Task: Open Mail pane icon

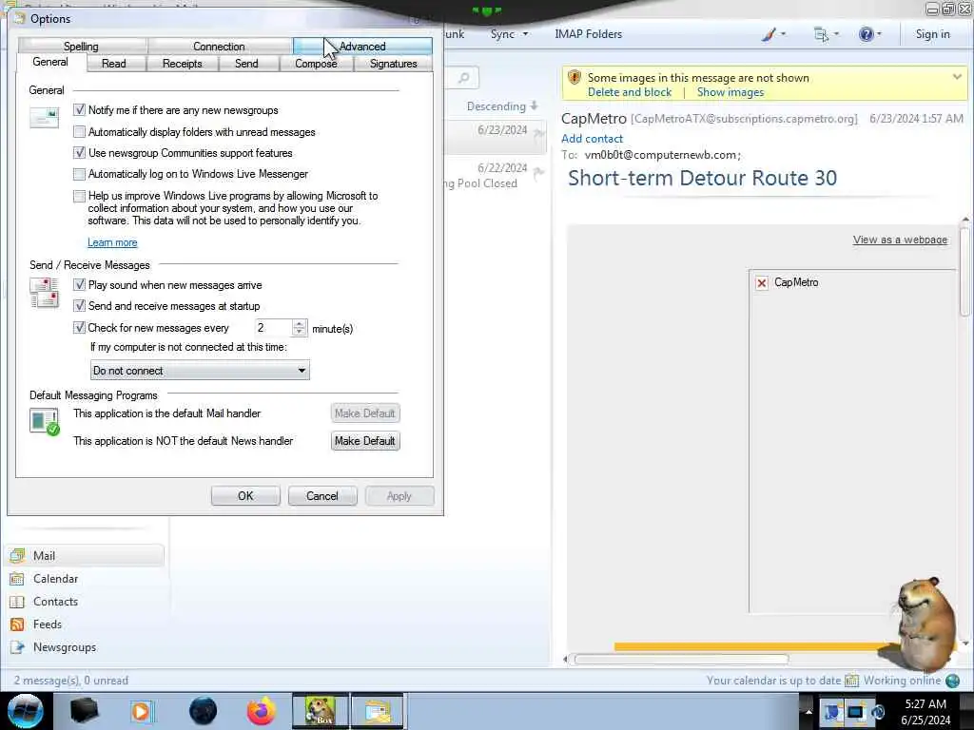Action: click(x=17, y=555)
